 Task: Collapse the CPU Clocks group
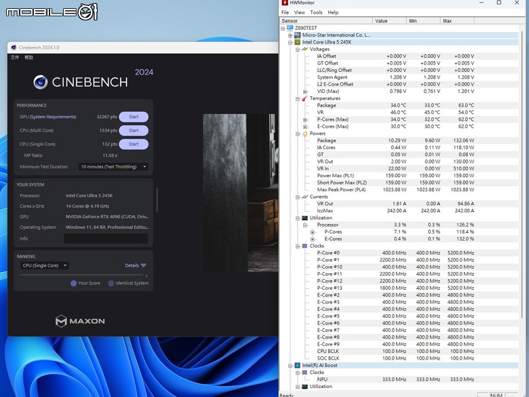coord(298,246)
